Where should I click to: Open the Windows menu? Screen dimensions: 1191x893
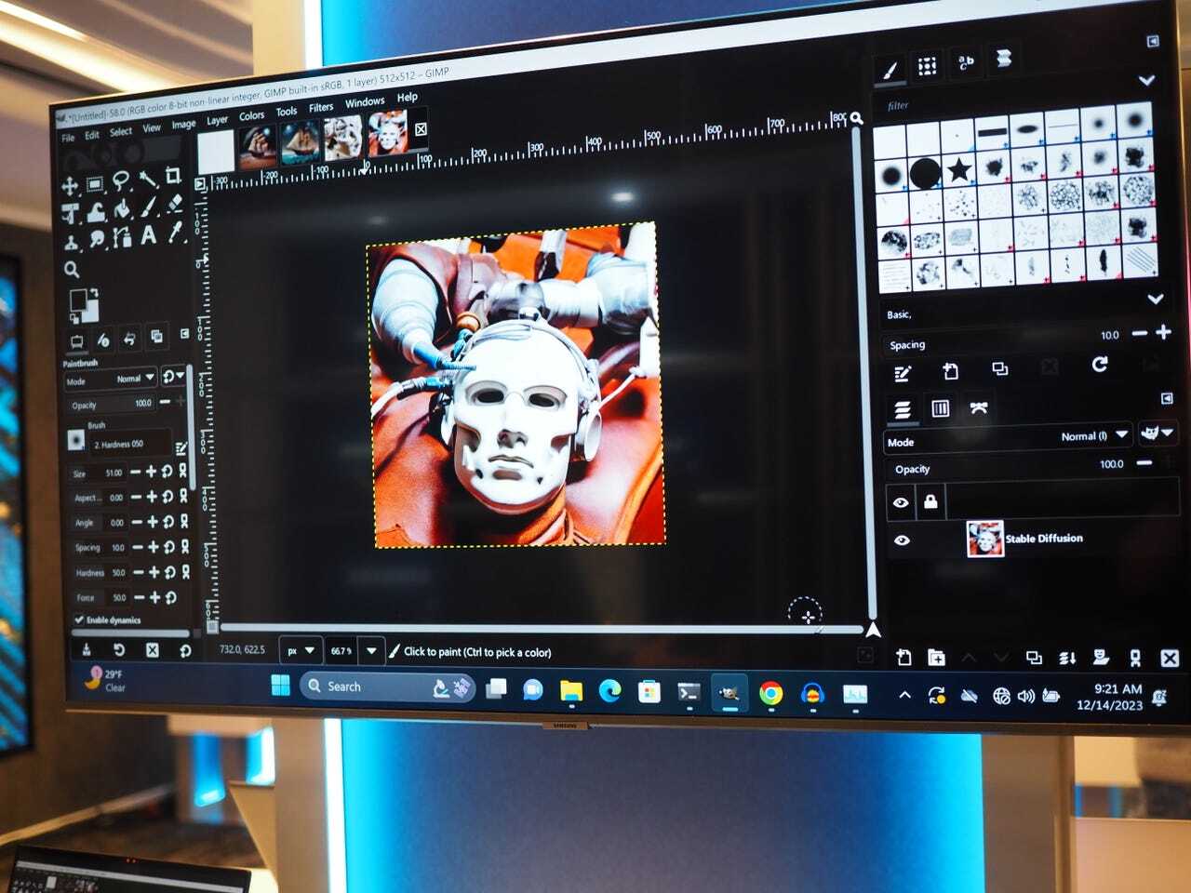365,102
